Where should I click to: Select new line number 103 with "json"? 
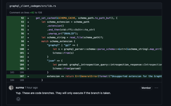(x=22, y=61)
